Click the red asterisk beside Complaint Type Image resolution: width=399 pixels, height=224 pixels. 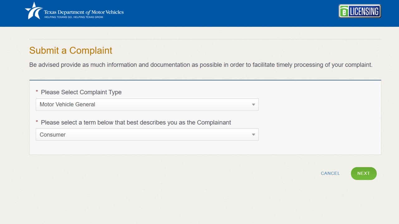coord(37,92)
